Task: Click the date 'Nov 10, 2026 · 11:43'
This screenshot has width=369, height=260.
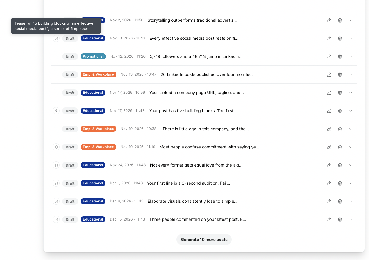Action: point(127,38)
